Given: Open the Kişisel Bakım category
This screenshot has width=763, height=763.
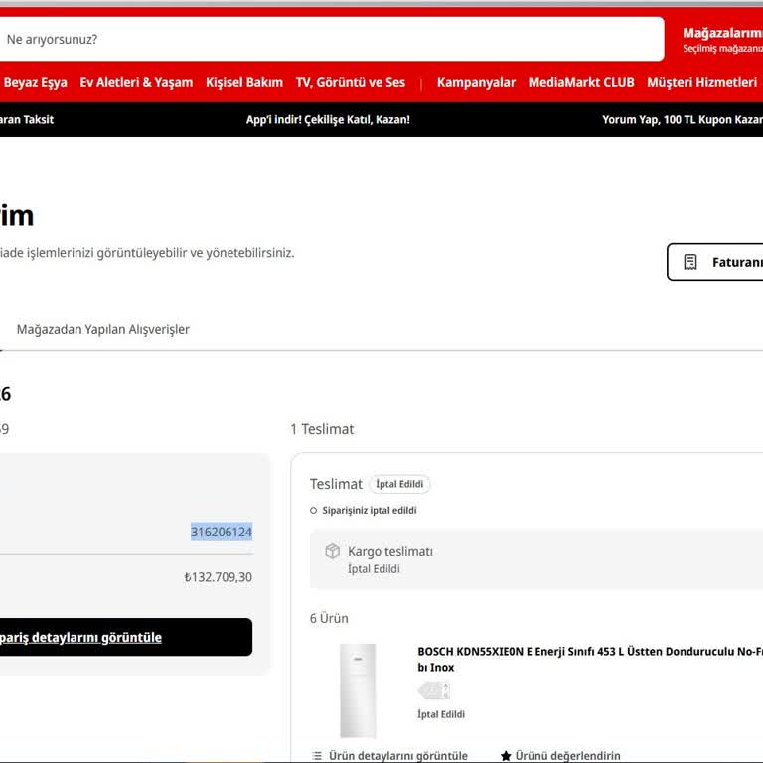Looking at the screenshot, I should [x=244, y=82].
